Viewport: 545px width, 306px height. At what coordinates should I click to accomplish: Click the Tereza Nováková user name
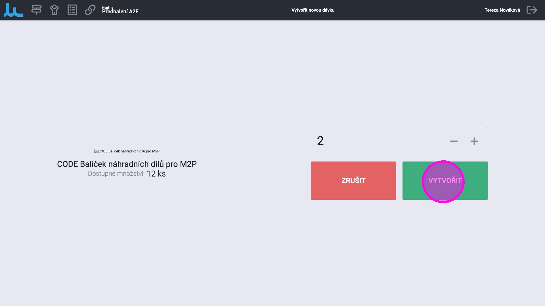[502, 10]
